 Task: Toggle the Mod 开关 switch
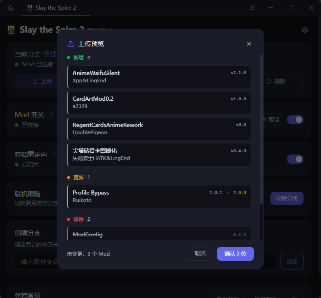point(295,120)
